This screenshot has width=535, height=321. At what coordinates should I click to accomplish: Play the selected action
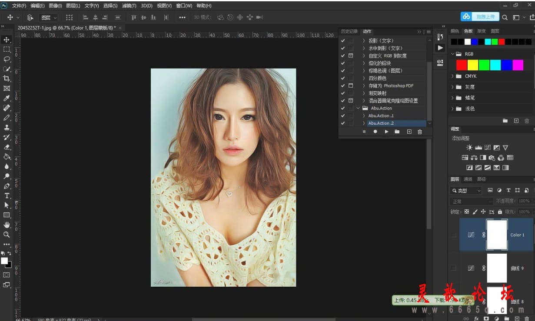tap(386, 132)
